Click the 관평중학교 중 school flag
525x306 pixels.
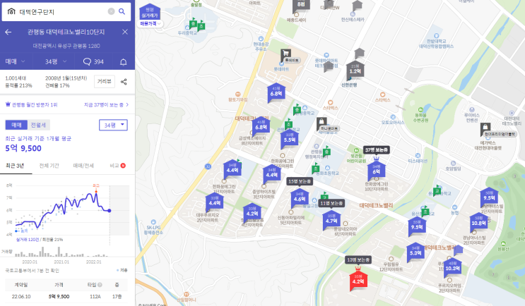(297, 109)
